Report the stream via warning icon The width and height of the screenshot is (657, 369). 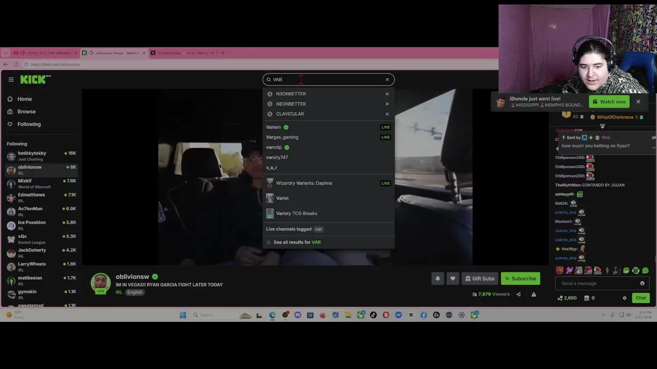[x=534, y=294]
